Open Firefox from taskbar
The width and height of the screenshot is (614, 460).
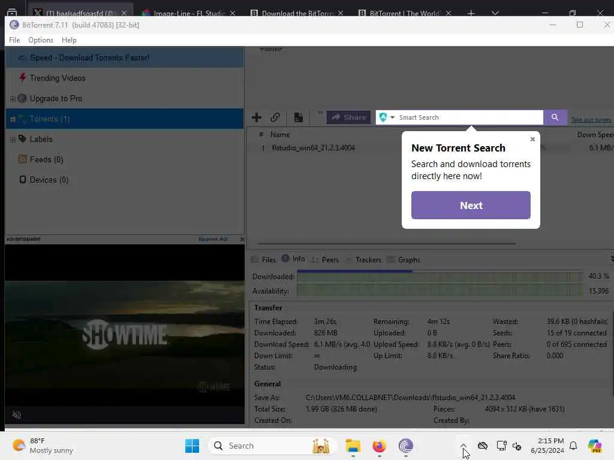tap(379, 446)
